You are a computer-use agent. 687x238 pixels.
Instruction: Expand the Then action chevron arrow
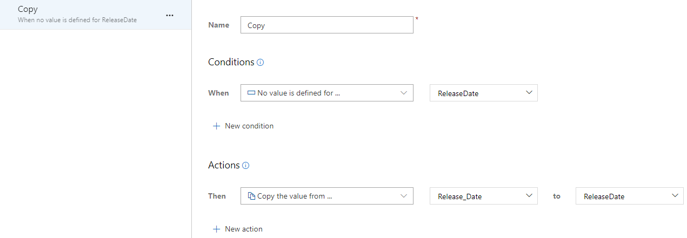click(x=404, y=196)
